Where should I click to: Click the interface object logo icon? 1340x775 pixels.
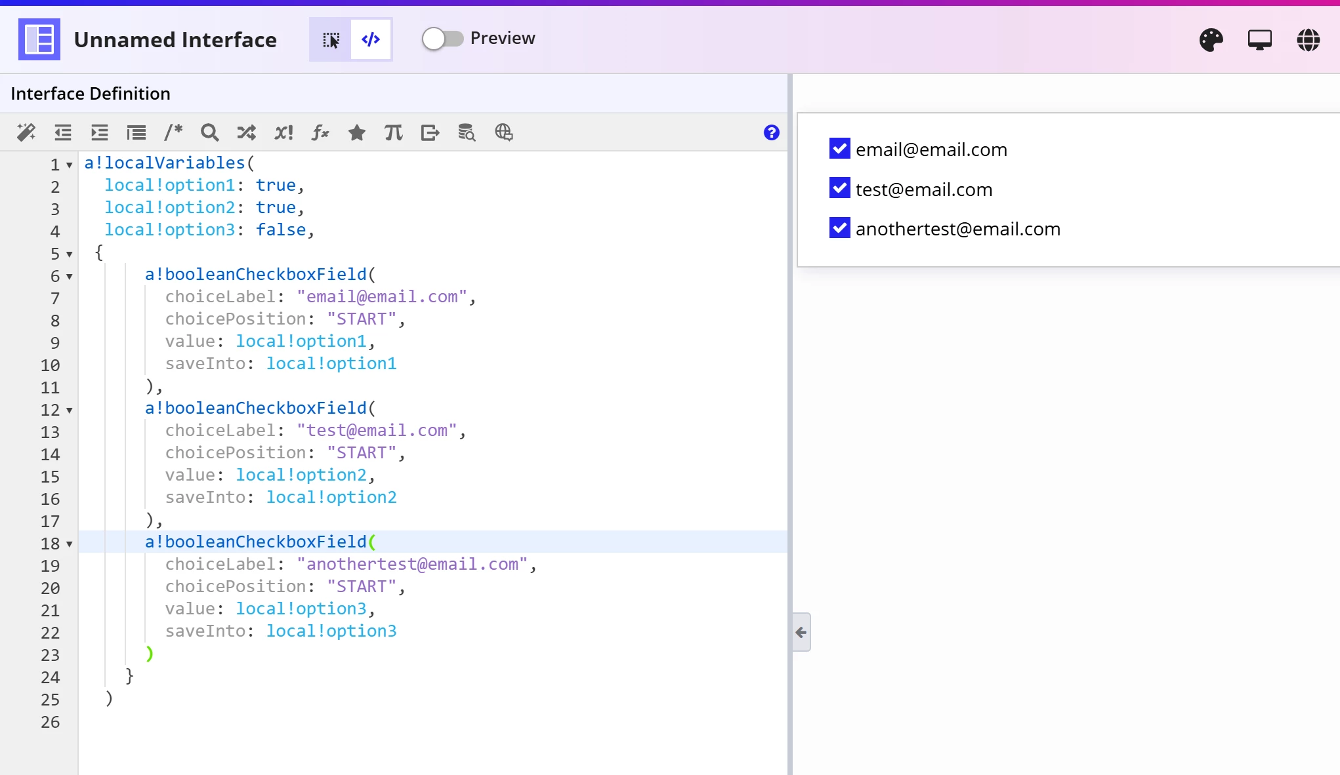coord(39,39)
